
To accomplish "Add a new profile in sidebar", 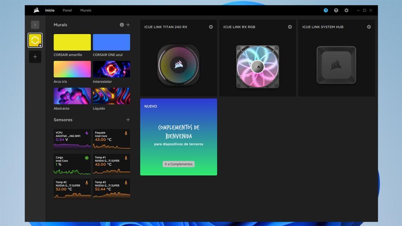I will pos(35,57).
